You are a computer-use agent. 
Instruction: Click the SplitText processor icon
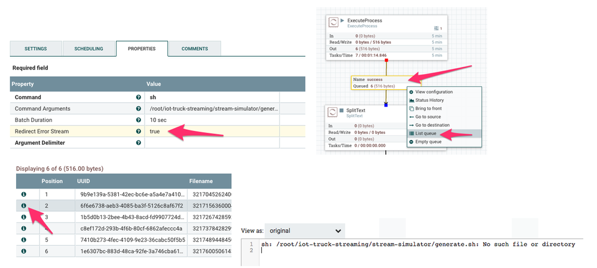pos(333,112)
